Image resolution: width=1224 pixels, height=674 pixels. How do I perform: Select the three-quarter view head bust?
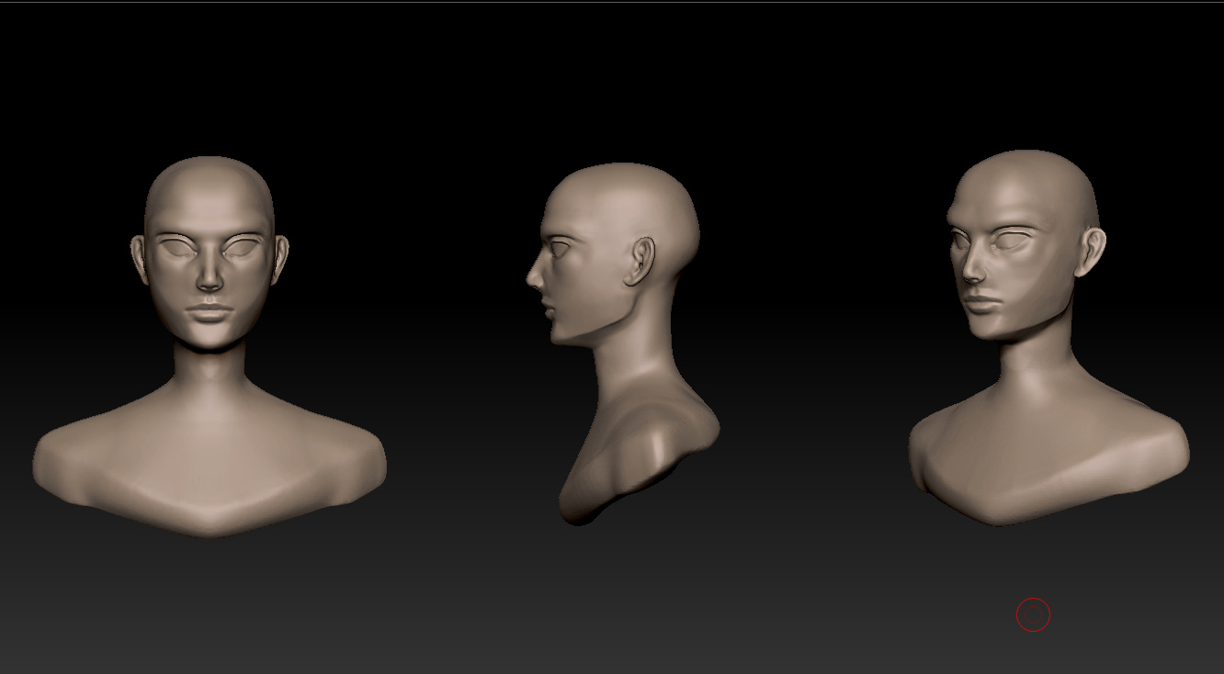point(1048,337)
